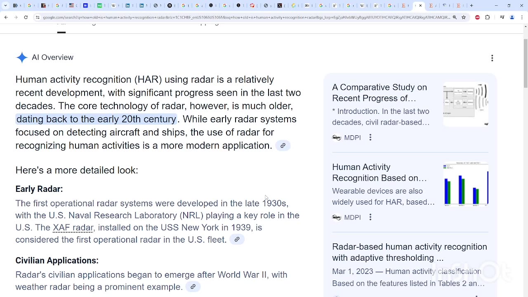Close the active browser tab

(x=420, y=5)
